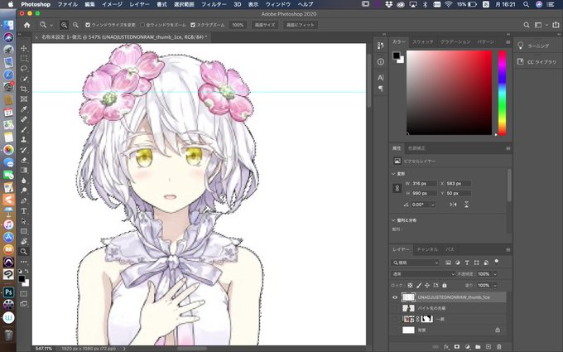Open the フィルター menu
The height and width of the screenshot is (352, 563).
214,4
